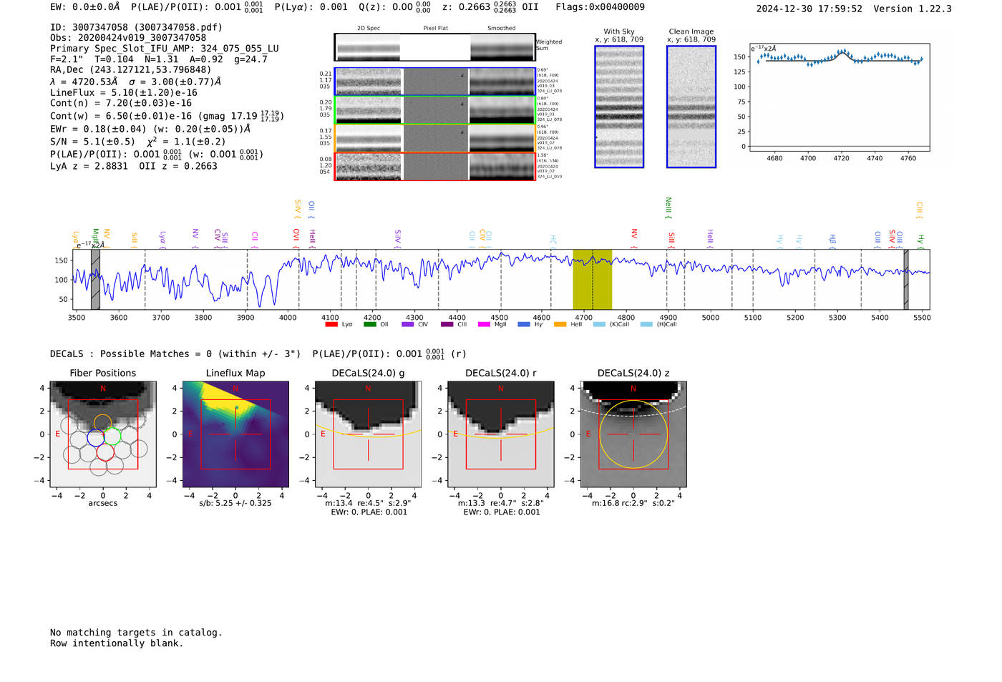The image size is (1002, 682).
Task: Open the With Sky cutout image
Action: coord(619,107)
